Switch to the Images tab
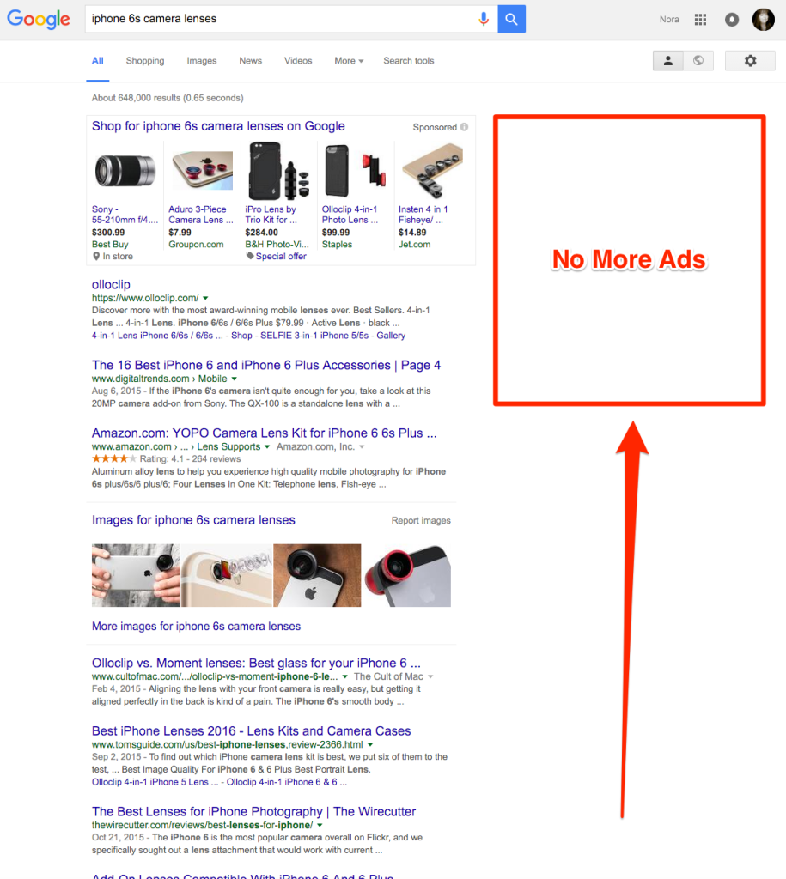This screenshot has height=879, width=786. (x=201, y=61)
